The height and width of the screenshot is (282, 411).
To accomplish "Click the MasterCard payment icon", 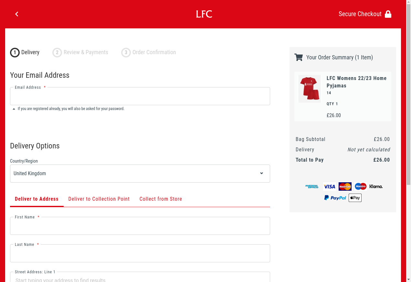I will point(345,186).
